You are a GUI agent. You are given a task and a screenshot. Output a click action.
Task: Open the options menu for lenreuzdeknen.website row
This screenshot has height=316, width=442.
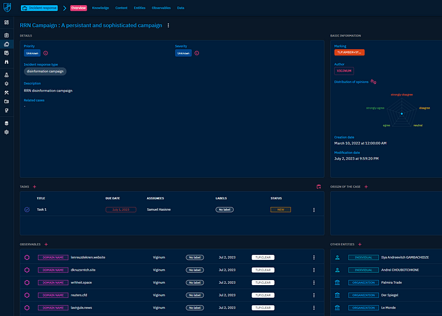pyautogui.click(x=314, y=257)
